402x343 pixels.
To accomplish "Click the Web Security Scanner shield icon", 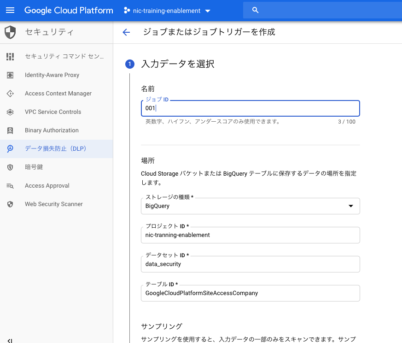I will coord(10,204).
